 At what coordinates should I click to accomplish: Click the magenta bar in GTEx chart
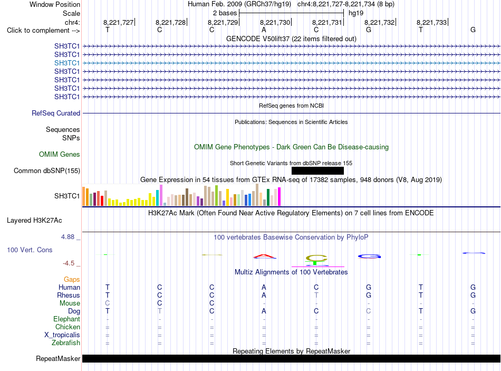point(280,197)
